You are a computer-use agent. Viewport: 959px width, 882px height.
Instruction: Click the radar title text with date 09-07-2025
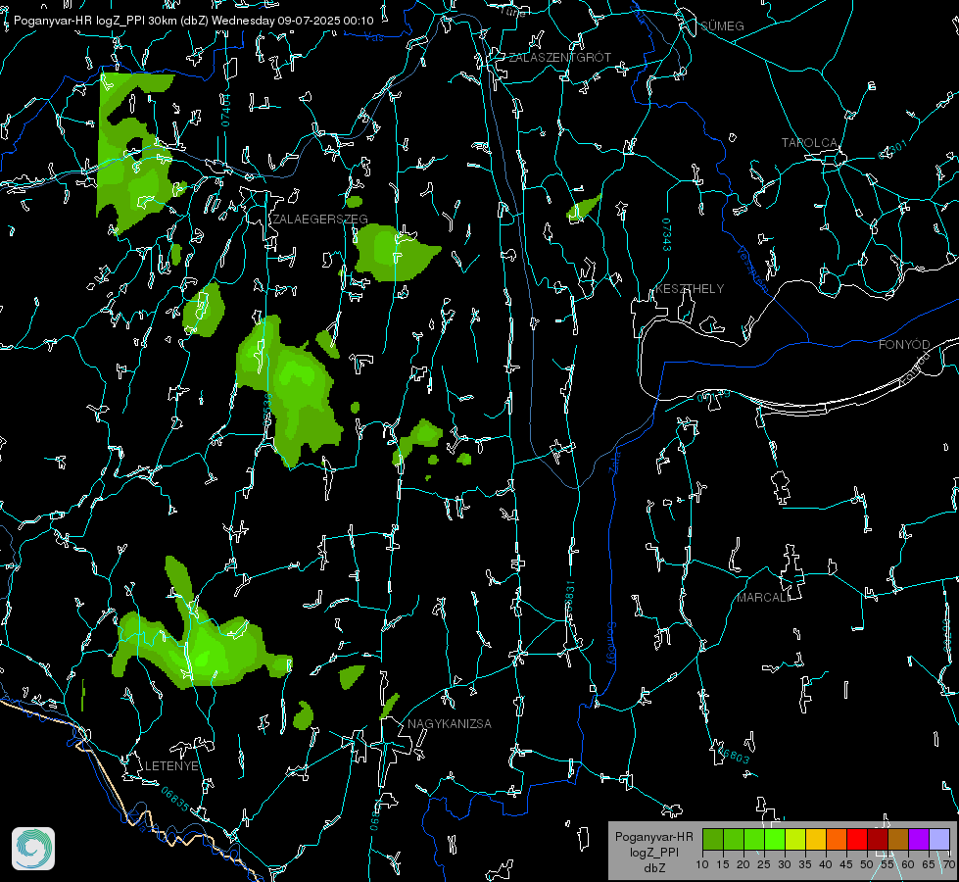pyautogui.click(x=193, y=21)
